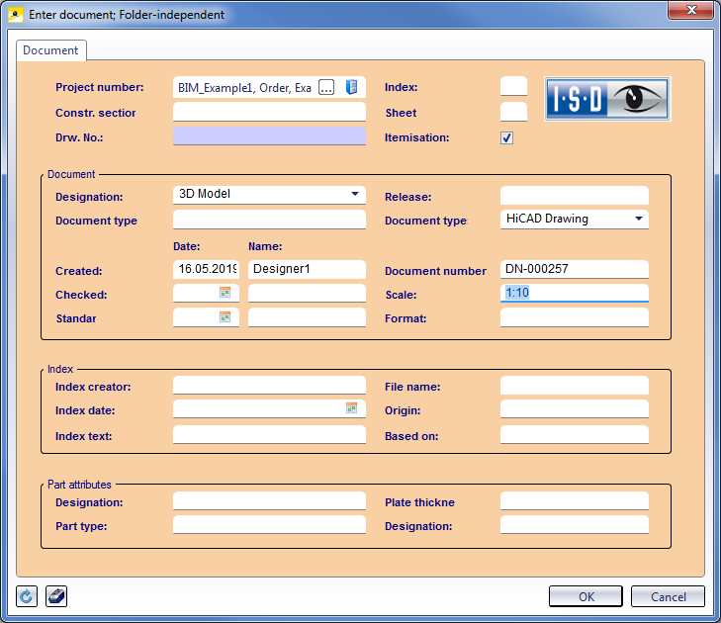Click the Scale field showing 1:10
This screenshot has width=721, height=623.
coord(574,294)
